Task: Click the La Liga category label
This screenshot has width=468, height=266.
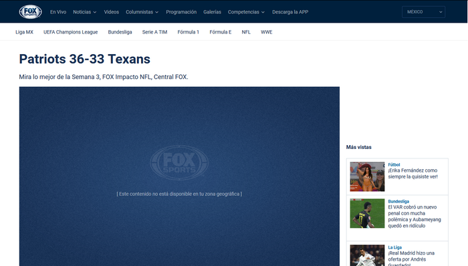Action: click(x=395, y=247)
